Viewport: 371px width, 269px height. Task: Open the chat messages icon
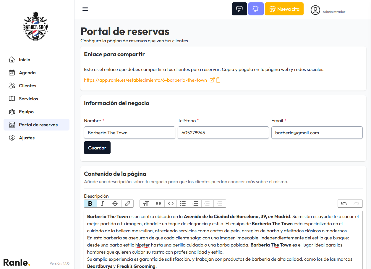[239, 9]
